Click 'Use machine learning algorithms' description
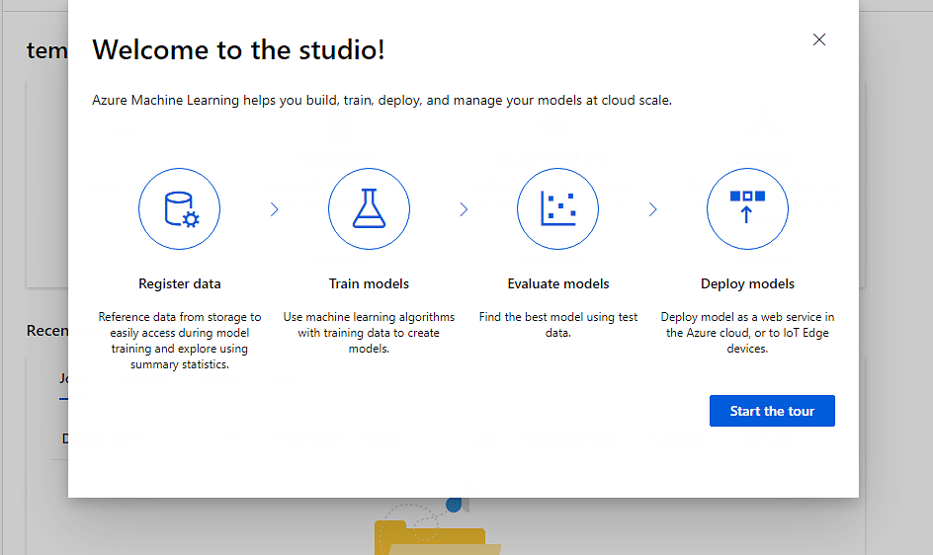This screenshot has height=555, width=933. (369, 333)
